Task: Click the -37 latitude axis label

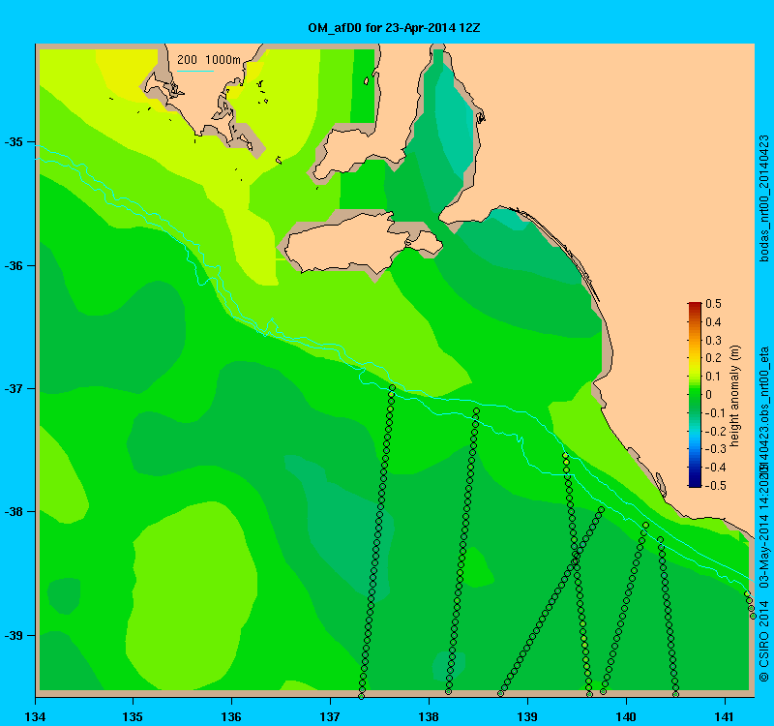Action: (x=14, y=389)
